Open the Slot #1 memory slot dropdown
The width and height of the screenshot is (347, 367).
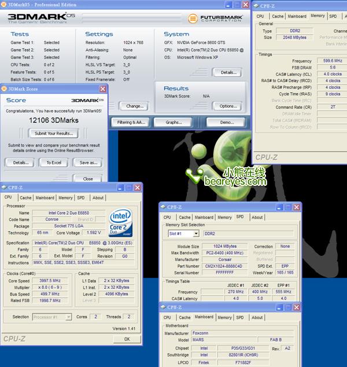click(x=196, y=233)
